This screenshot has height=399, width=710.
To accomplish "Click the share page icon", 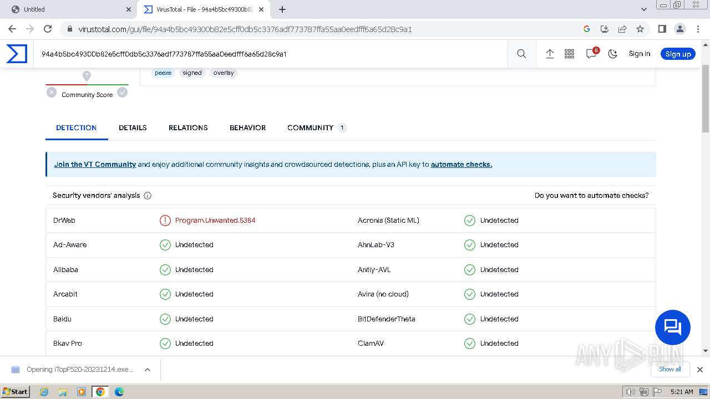I will pyautogui.click(x=622, y=29).
